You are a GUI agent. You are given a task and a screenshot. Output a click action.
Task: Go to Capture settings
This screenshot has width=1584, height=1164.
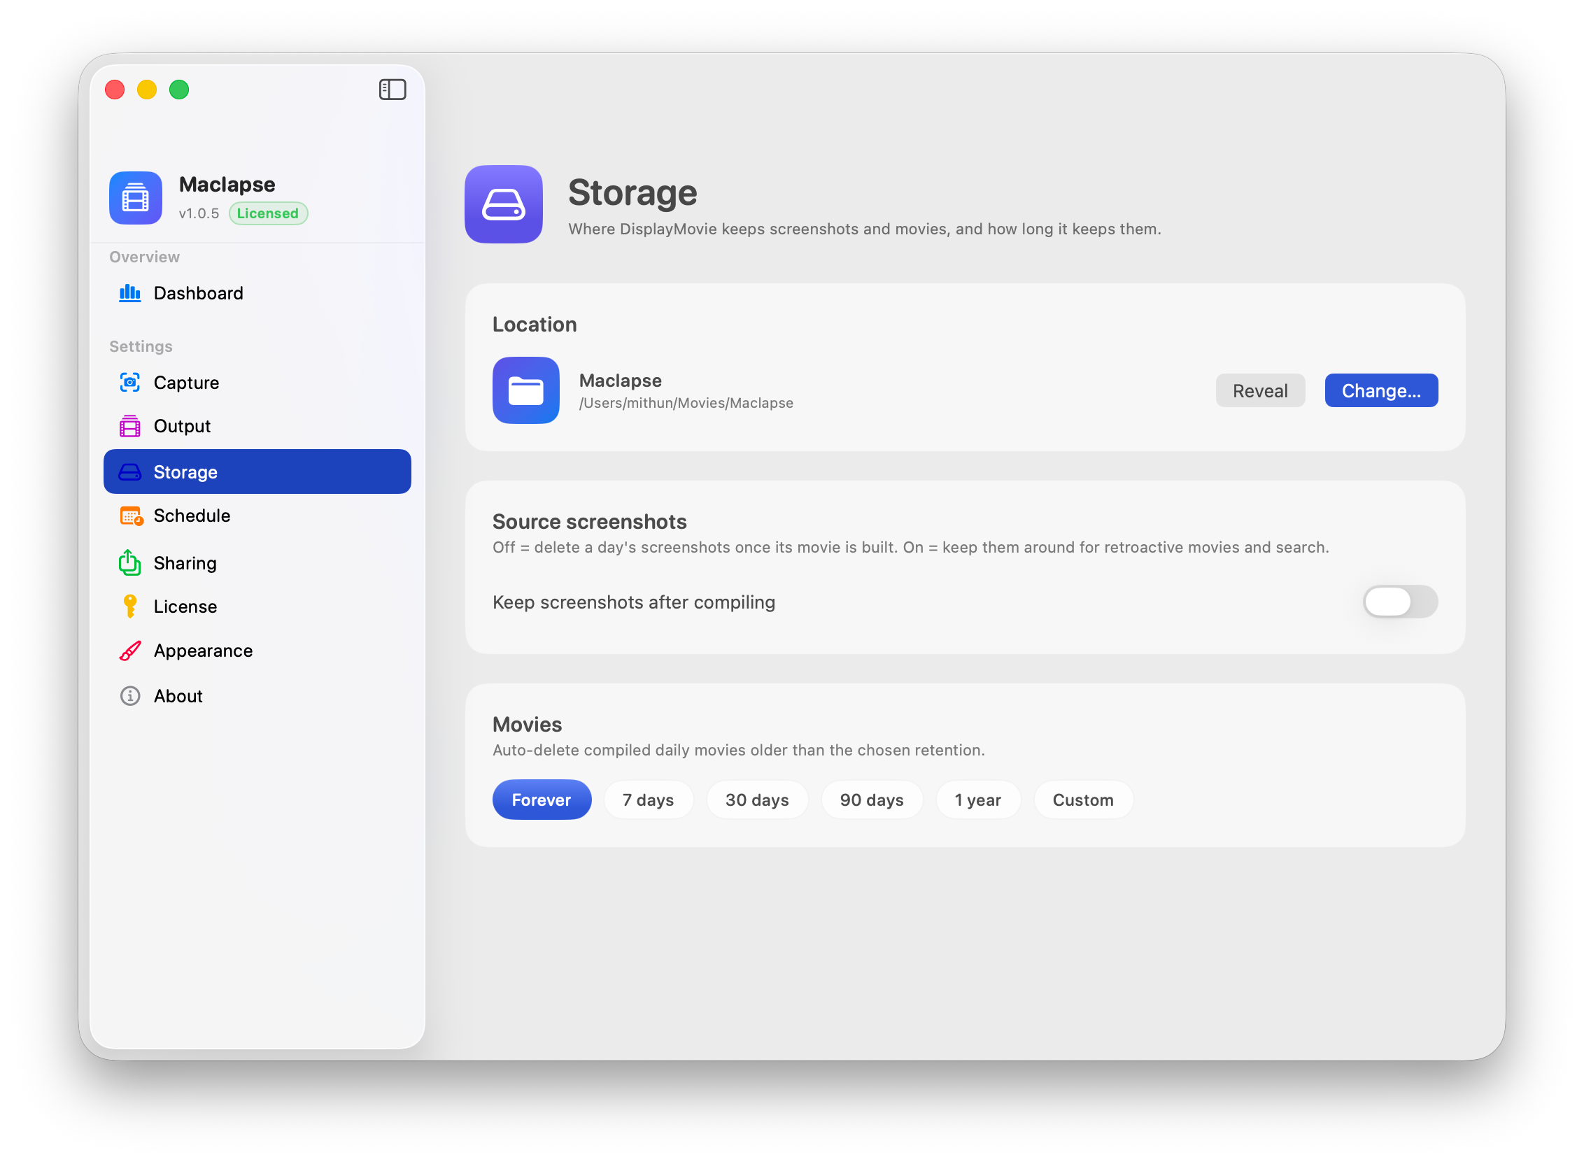coord(257,383)
